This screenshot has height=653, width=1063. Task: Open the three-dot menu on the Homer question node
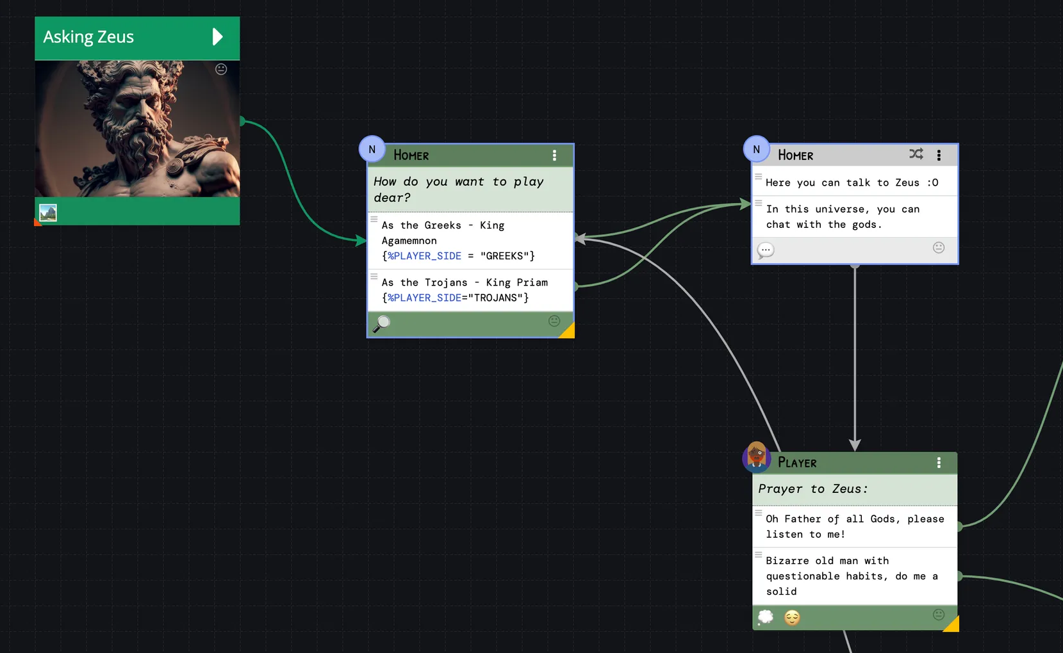[554, 156]
